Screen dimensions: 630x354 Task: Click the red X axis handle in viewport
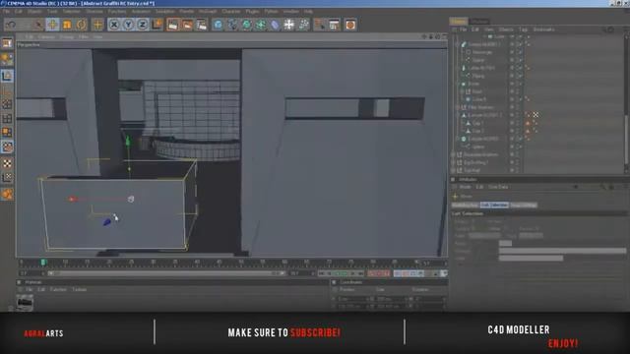click(72, 199)
